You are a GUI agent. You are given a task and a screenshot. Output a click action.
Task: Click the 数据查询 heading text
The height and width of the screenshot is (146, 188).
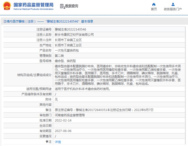pyautogui.click(x=71, y=6)
